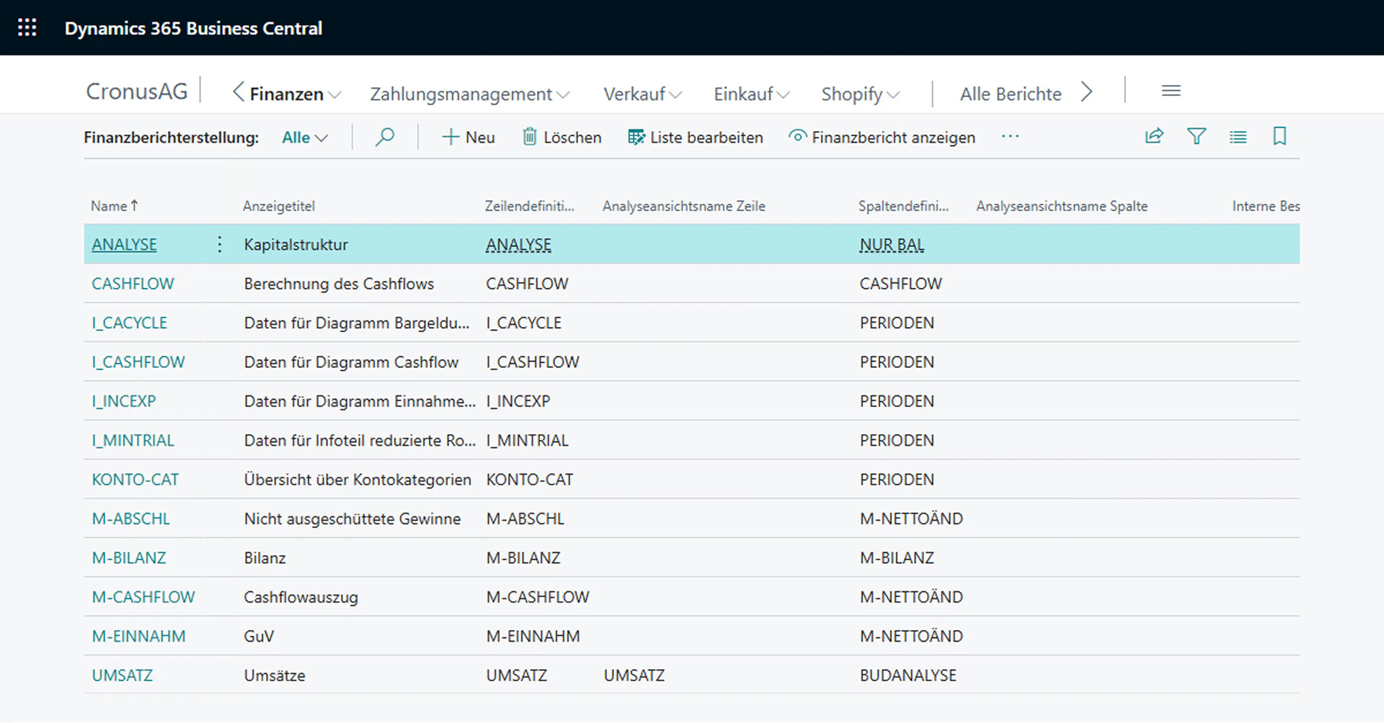Click Neu to create a new report
Screen dimensions: 1384x723
point(468,137)
